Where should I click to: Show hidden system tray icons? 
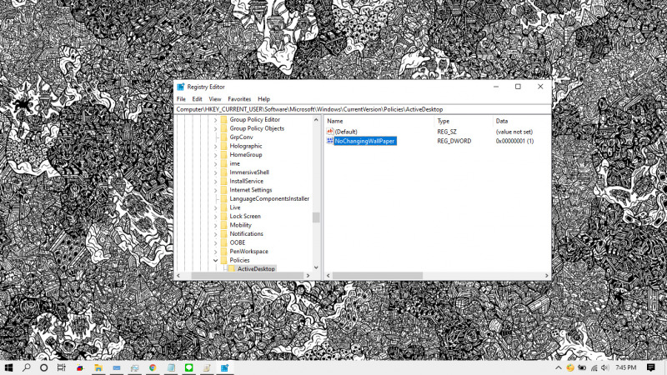coord(559,367)
